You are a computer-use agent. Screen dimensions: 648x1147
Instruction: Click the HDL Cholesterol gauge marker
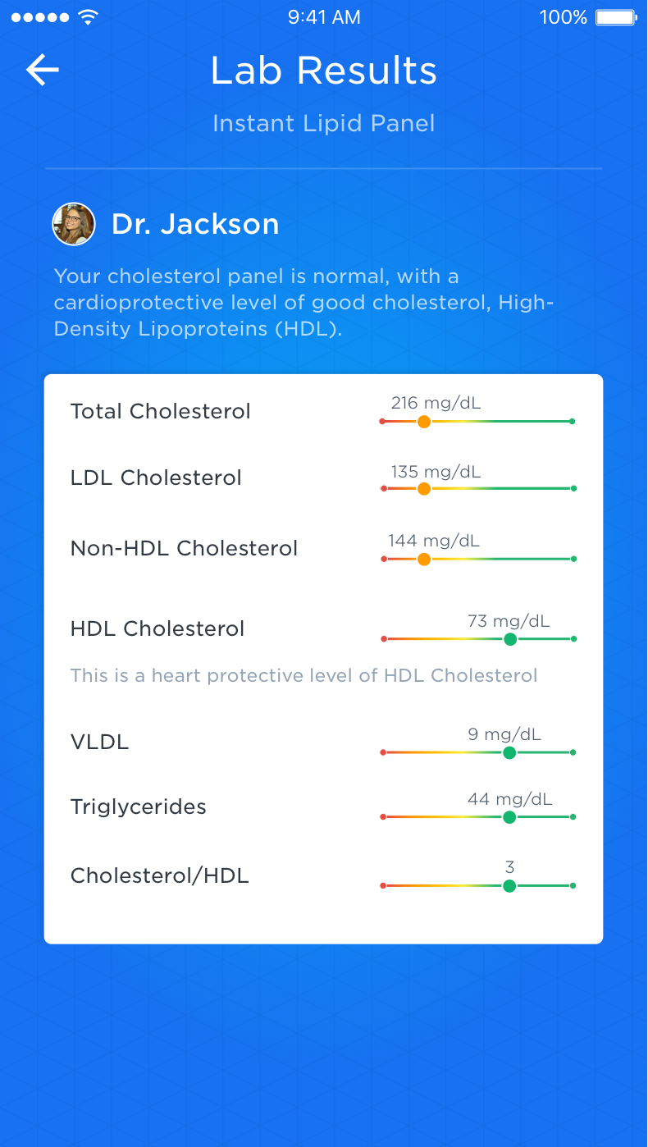pos(510,638)
